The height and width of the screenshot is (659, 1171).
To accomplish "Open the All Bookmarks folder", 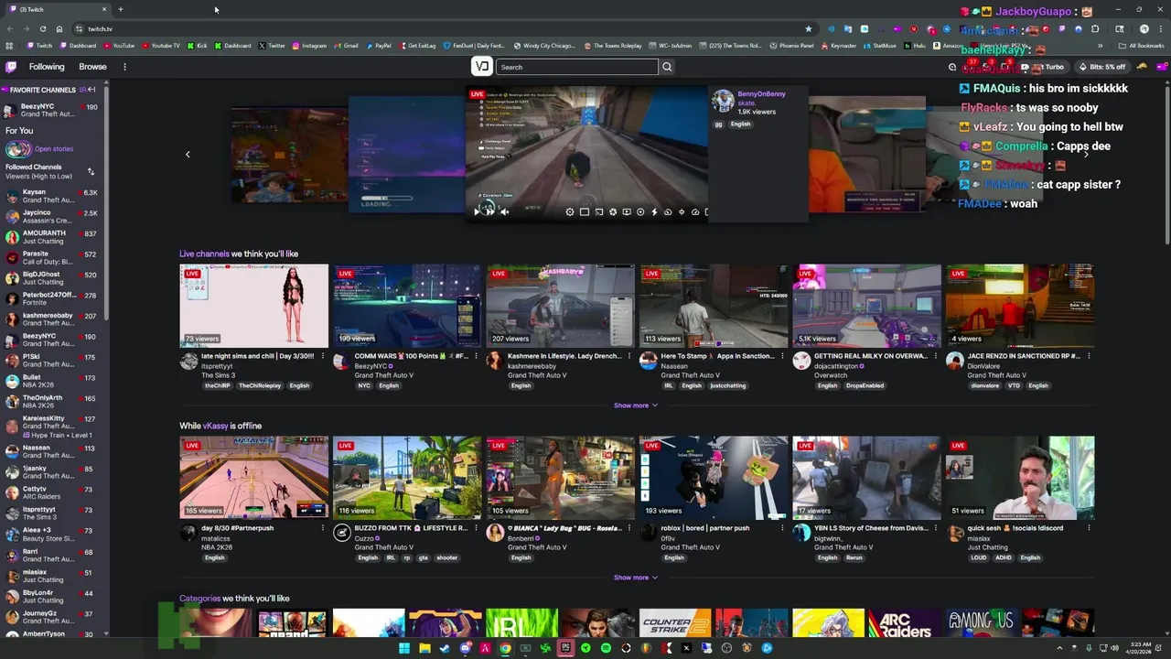I will [1142, 46].
